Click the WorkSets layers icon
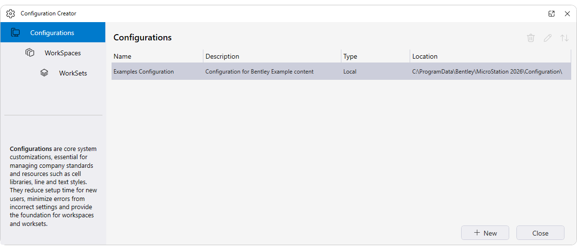 tap(44, 73)
